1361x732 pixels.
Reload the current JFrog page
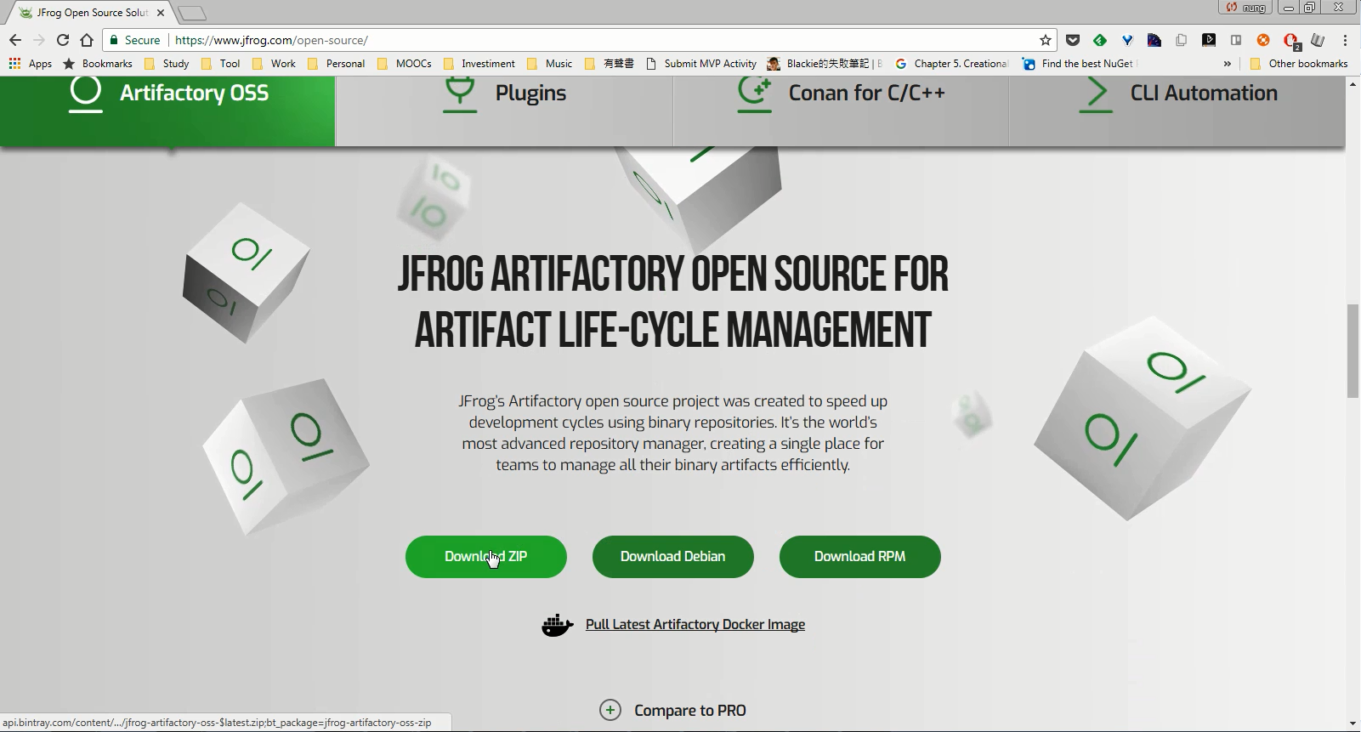63,40
